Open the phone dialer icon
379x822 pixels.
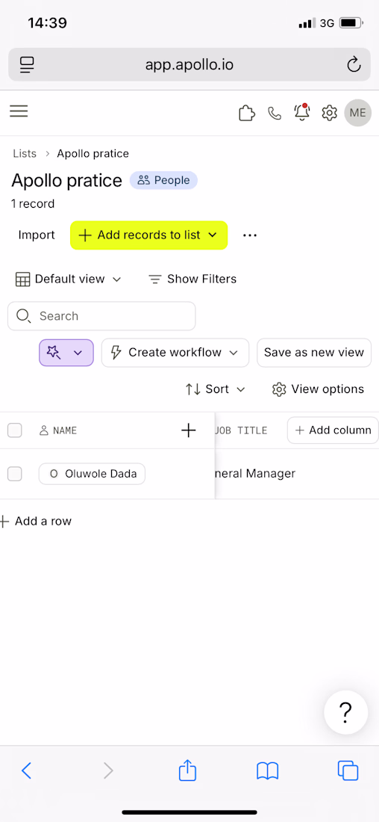point(275,113)
